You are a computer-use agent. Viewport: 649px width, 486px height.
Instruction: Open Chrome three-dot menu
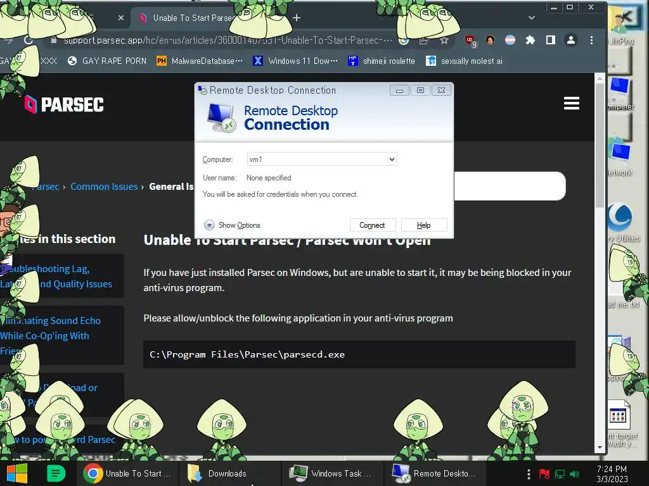coord(591,40)
